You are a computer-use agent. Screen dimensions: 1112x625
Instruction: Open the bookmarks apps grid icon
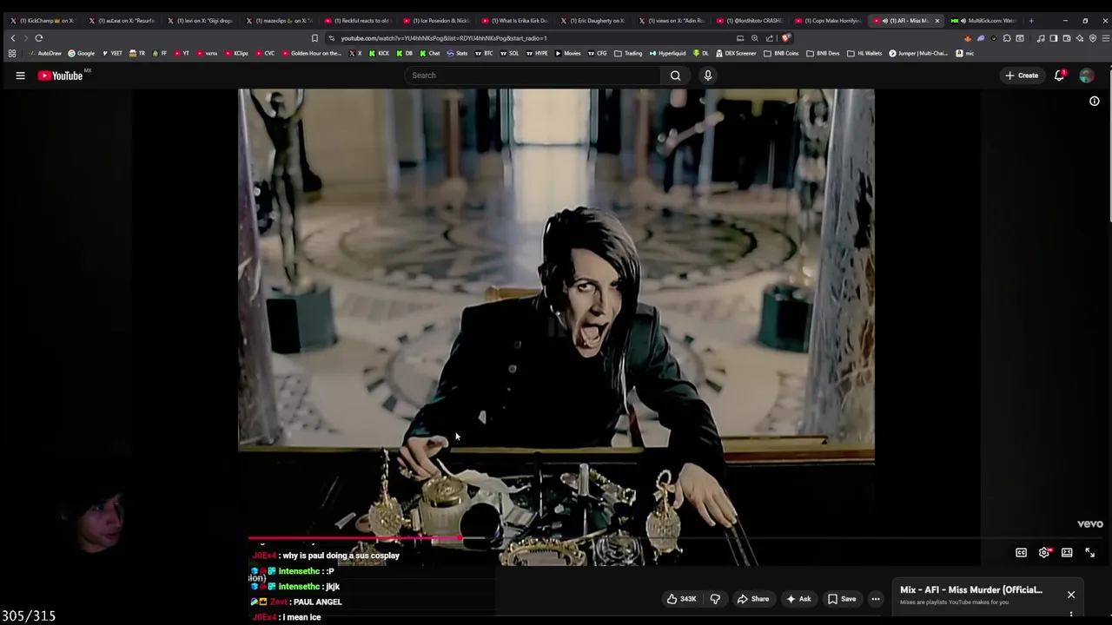click(x=12, y=54)
